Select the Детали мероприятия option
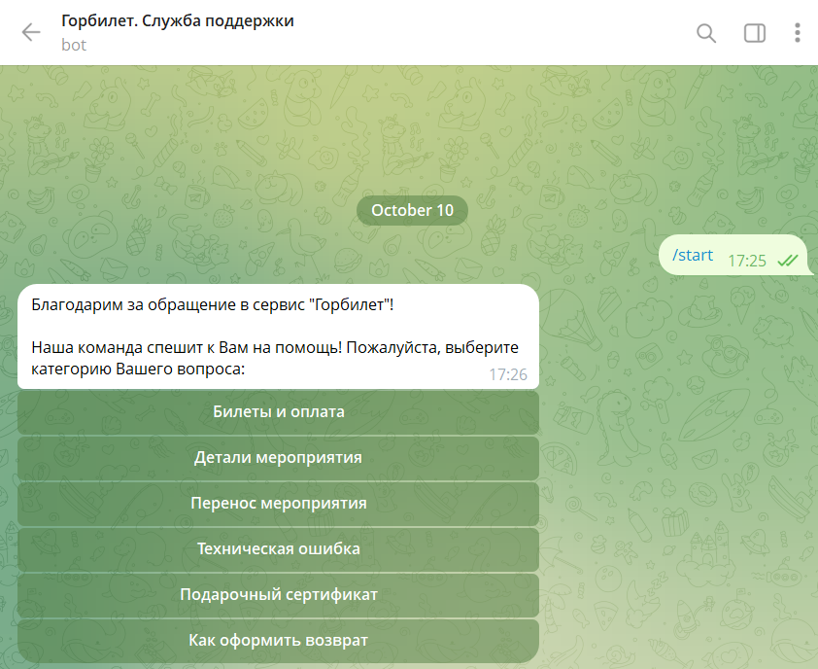 [x=279, y=458]
